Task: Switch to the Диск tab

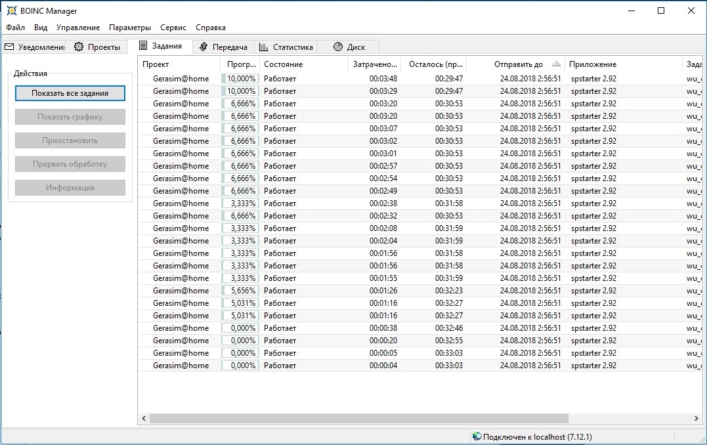Action: click(349, 47)
